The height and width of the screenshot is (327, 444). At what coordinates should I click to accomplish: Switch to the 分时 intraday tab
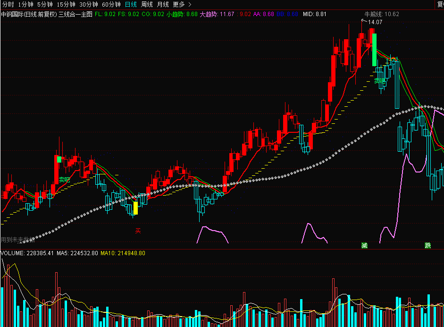pos(8,5)
